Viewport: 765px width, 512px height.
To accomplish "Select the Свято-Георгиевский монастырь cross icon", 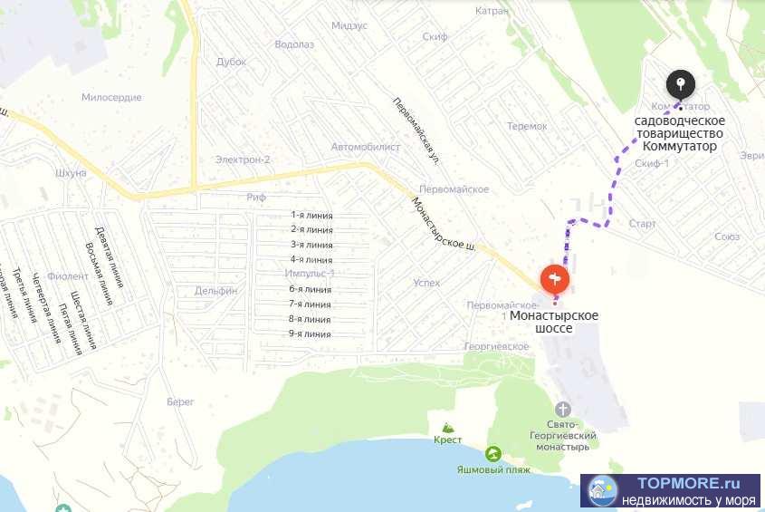I will pyautogui.click(x=562, y=410).
